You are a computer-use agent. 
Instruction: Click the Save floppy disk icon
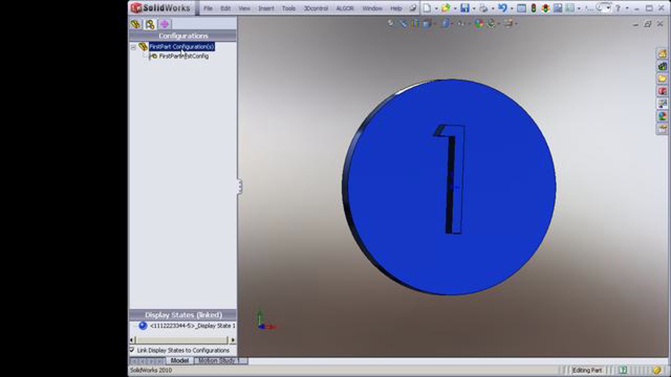tap(465, 8)
